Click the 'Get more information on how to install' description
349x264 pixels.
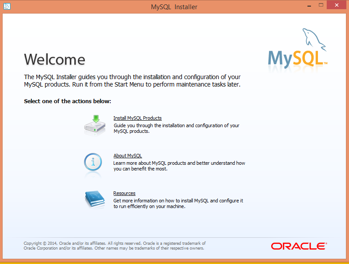[178, 204]
